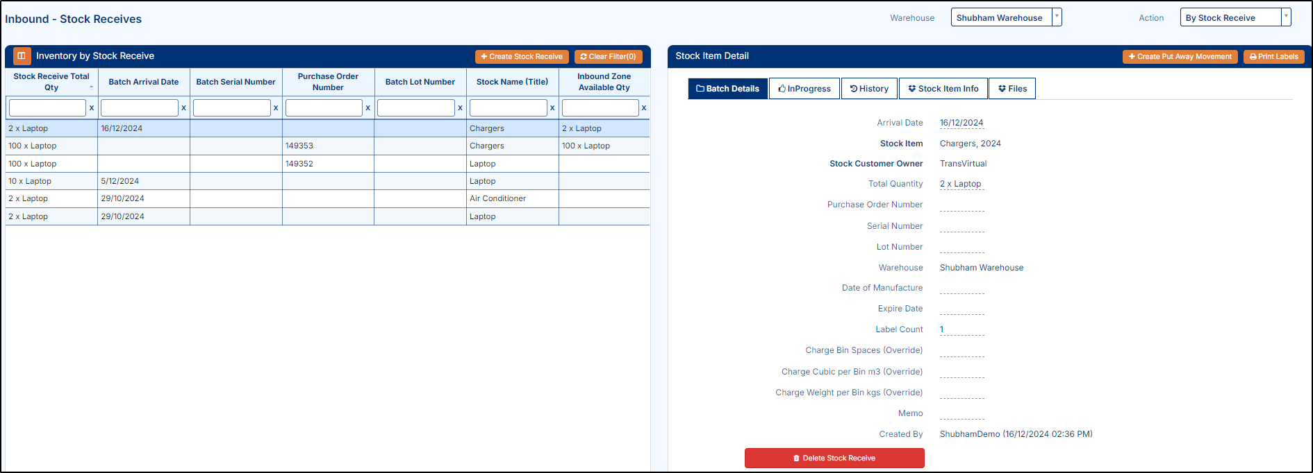The height and width of the screenshot is (473, 1313).
Task: Clear the Batch Arrival Date filter
Action: (183, 108)
